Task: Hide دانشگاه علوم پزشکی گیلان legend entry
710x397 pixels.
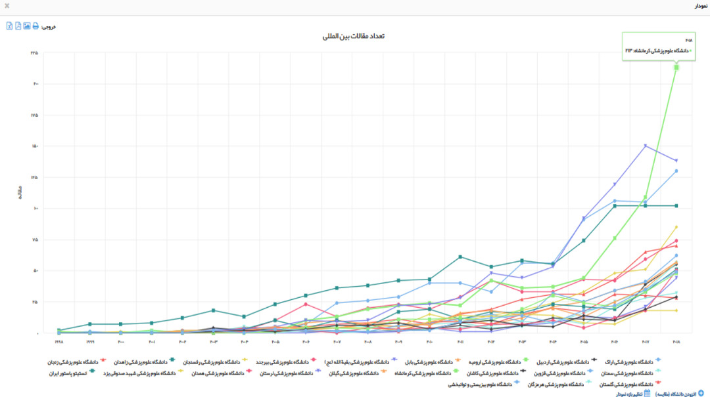Action: click(358, 373)
